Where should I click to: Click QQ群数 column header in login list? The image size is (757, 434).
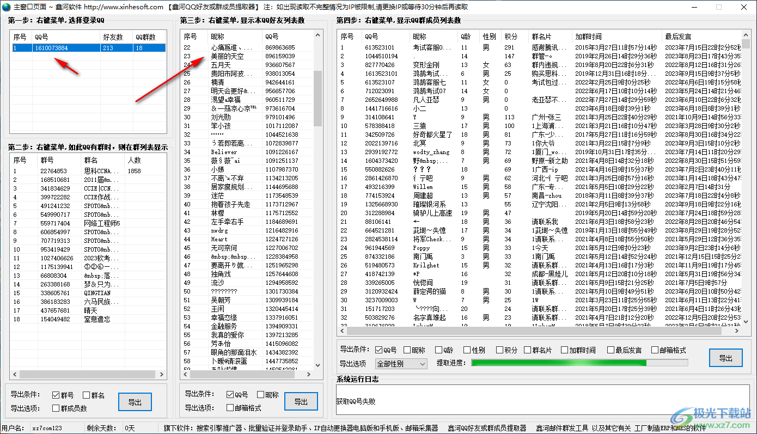pos(149,36)
